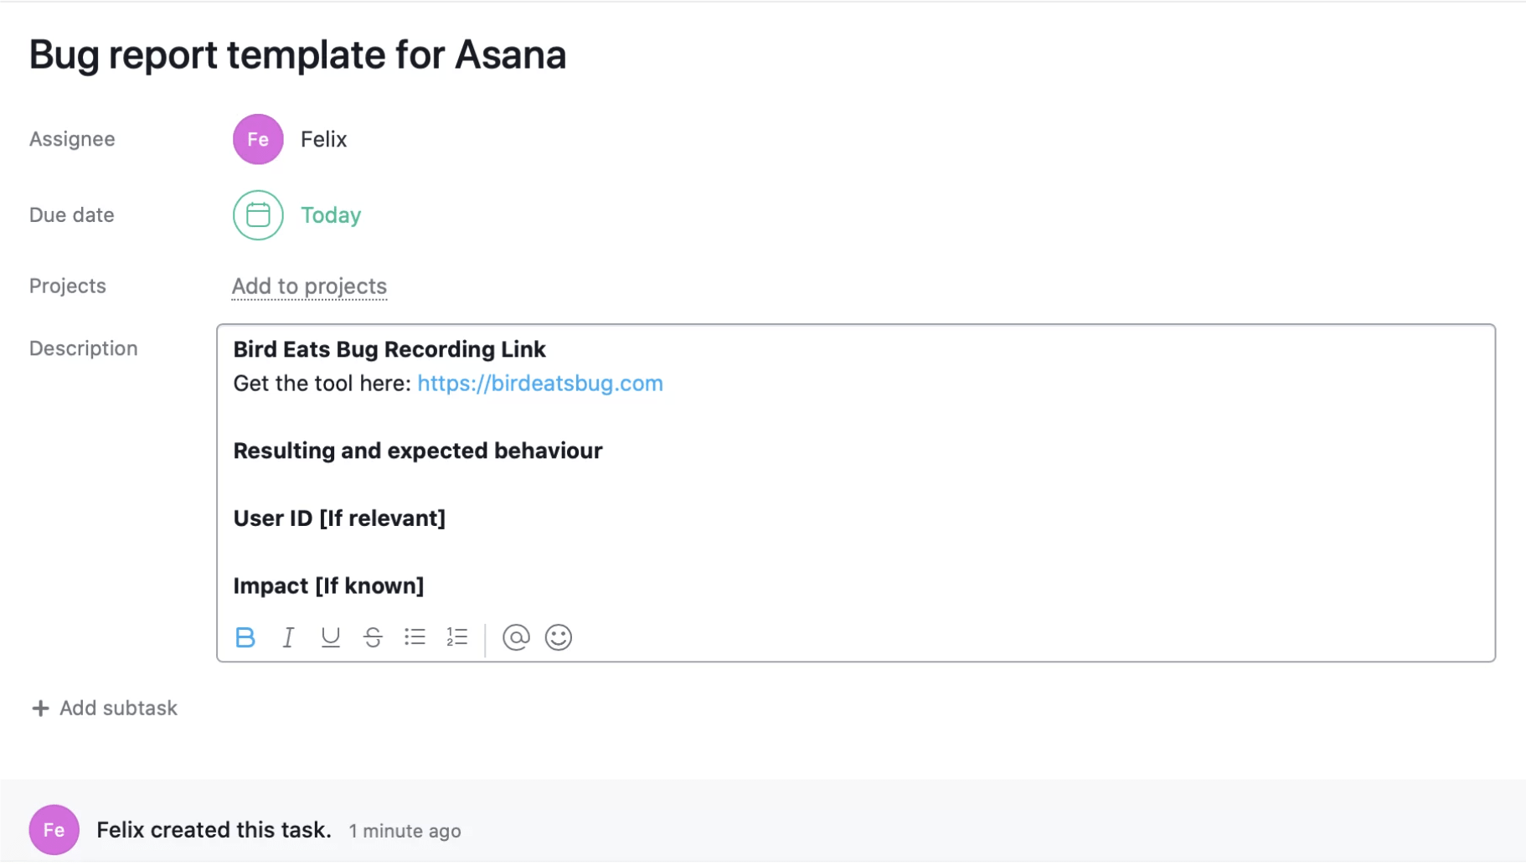The width and height of the screenshot is (1526, 866).
Task: Insert a numbered list in description
Action: [x=457, y=637]
